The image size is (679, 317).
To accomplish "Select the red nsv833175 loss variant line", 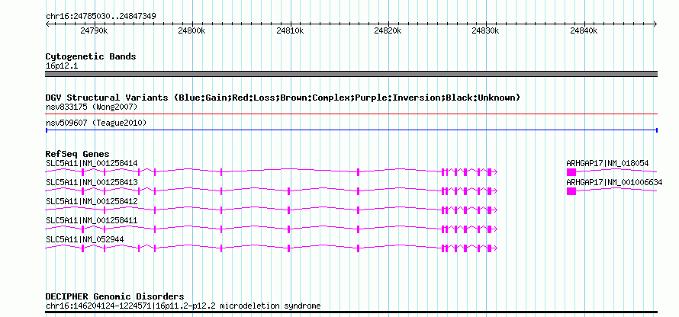I will pyautogui.click(x=351, y=114).
